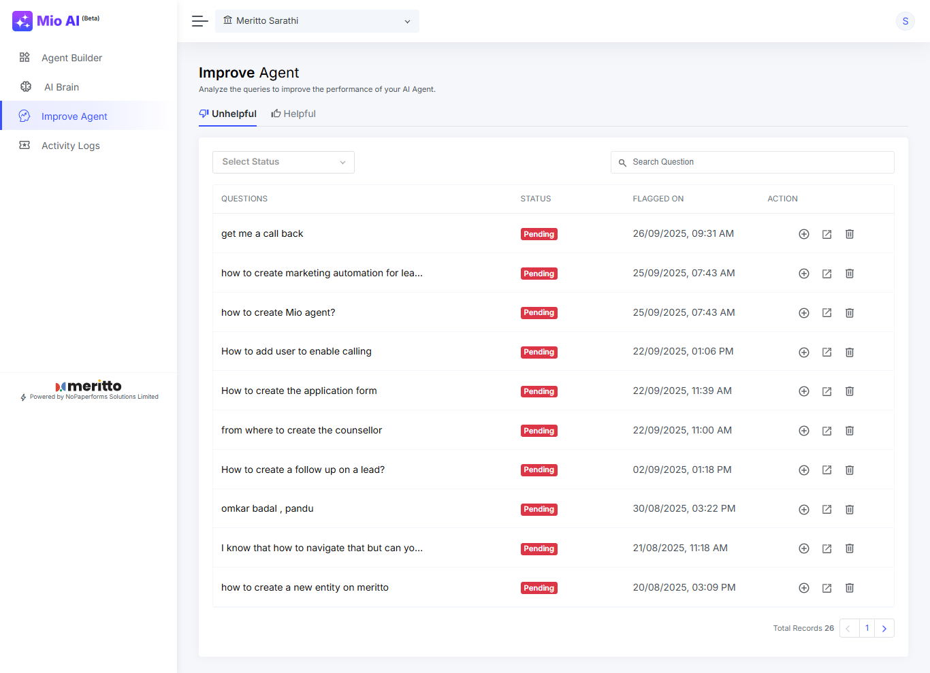This screenshot has width=930, height=673.
Task: Select the Unhelpful tab
Action: [x=227, y=114]
